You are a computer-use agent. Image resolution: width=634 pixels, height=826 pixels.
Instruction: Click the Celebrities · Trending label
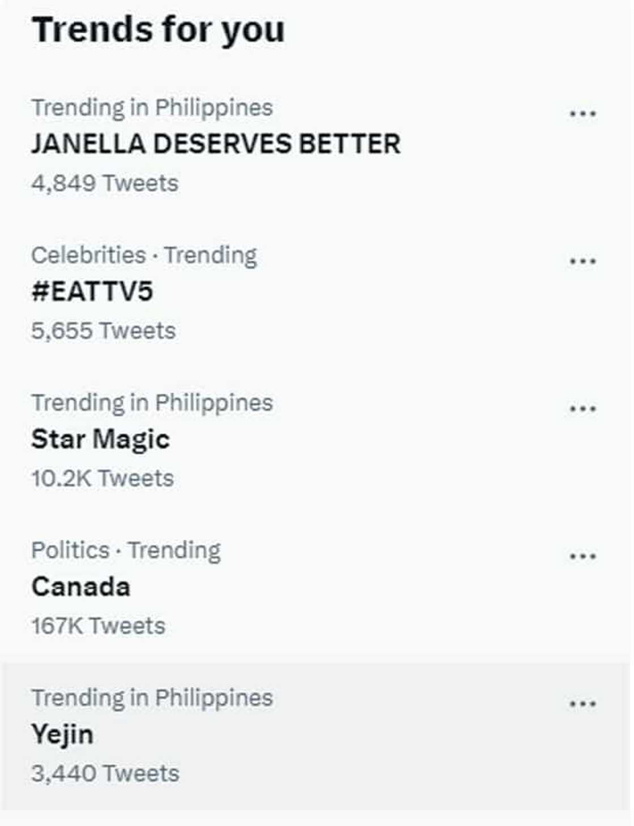coord(144,255)
